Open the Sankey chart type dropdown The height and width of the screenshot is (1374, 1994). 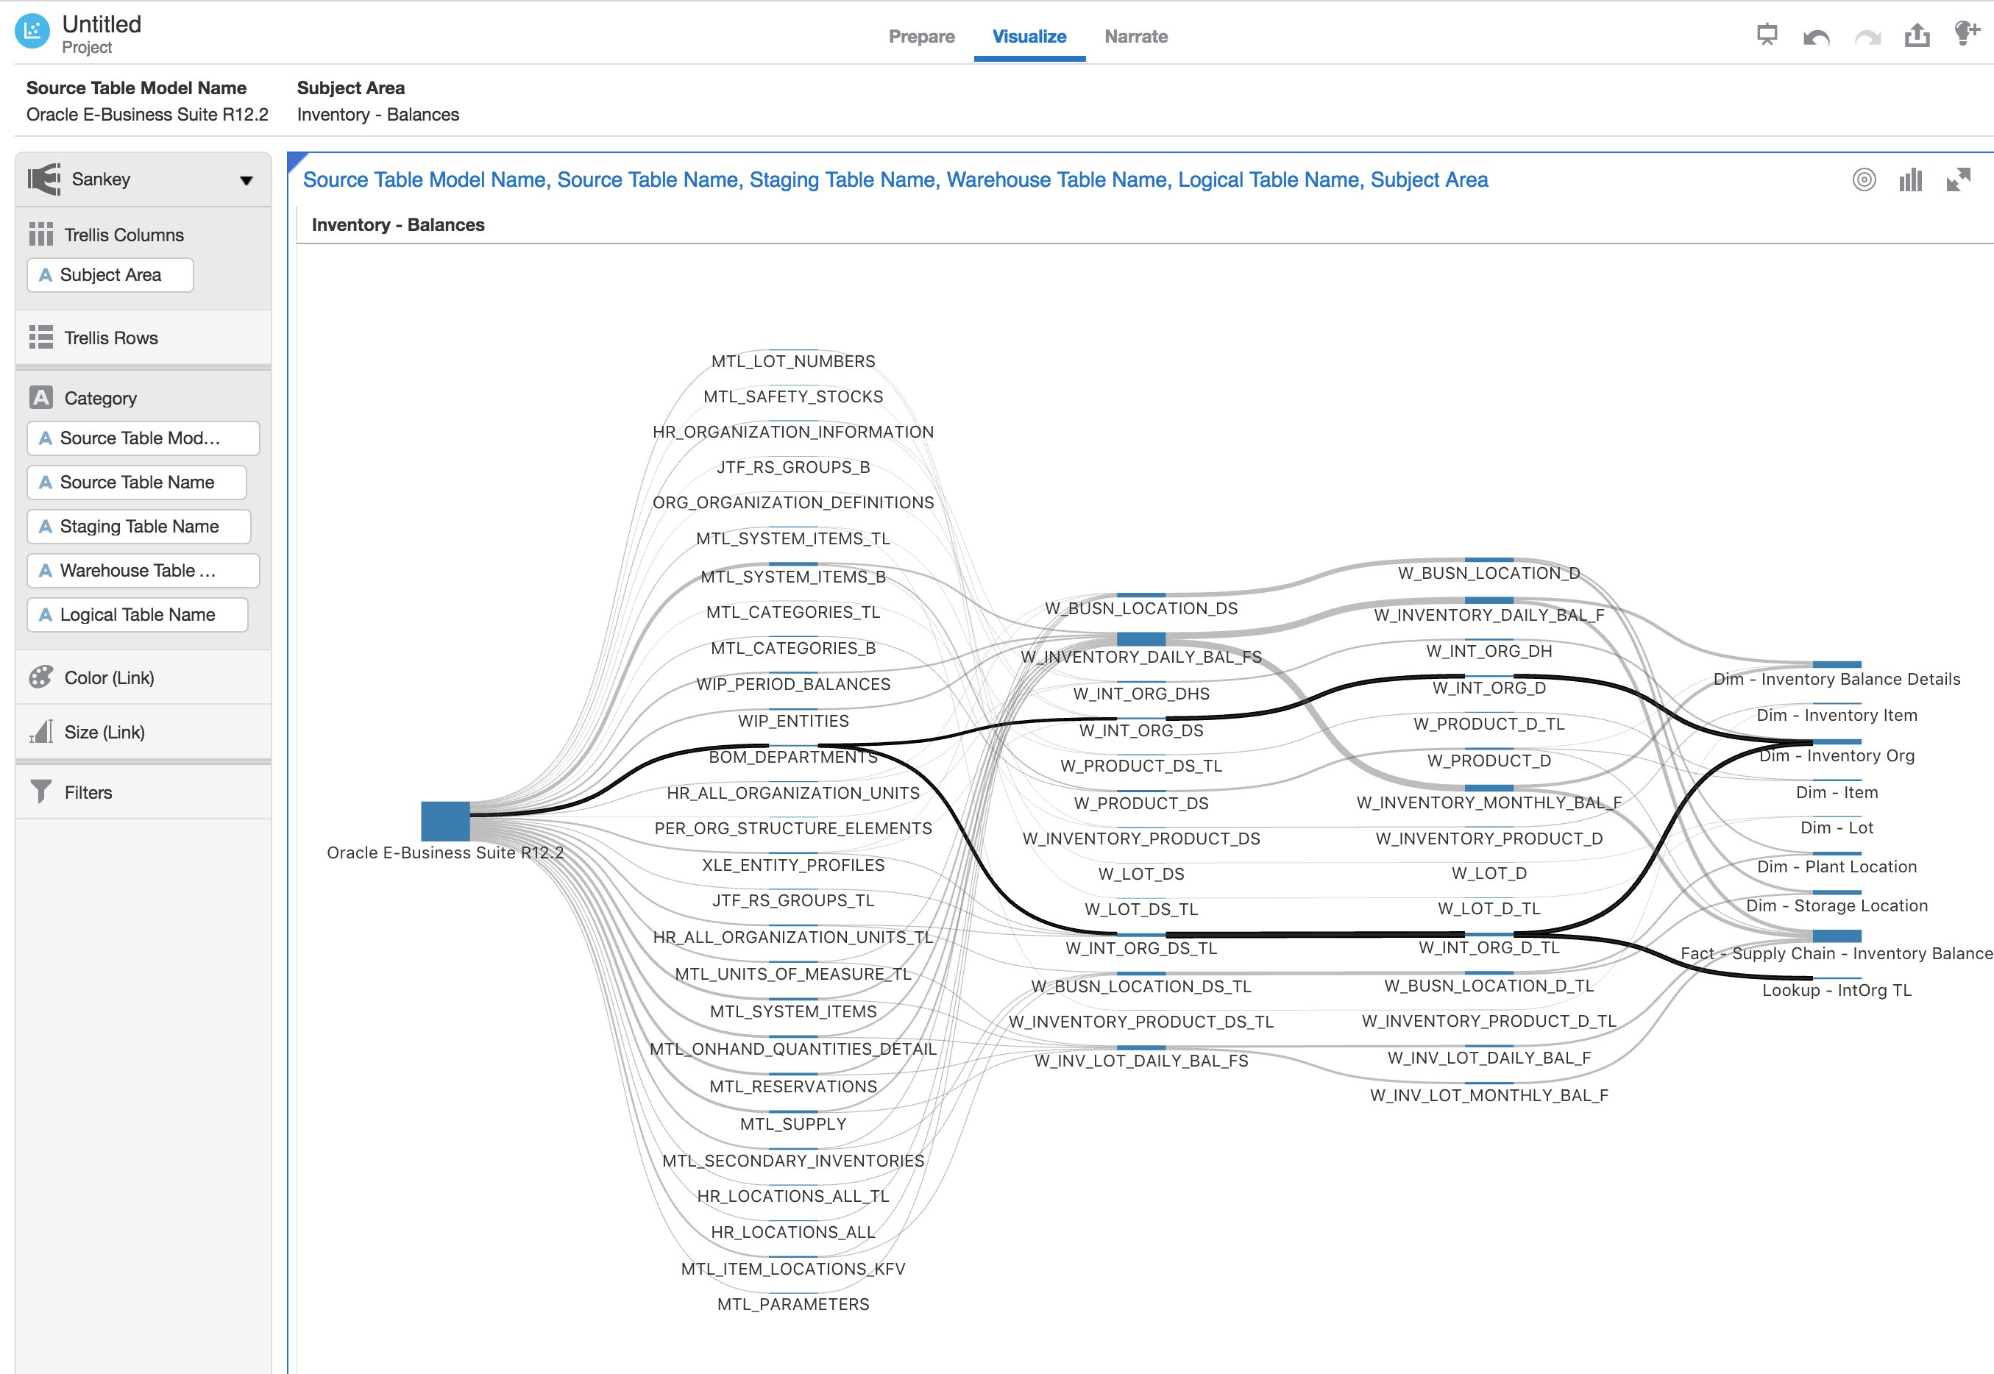click(x=246, y=180)
